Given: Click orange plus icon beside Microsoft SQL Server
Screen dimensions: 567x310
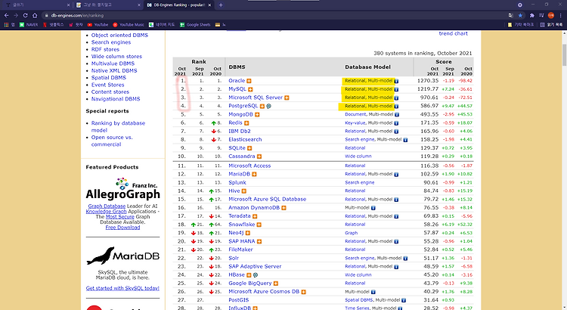Looking at the screenshot, I should 287,98.
